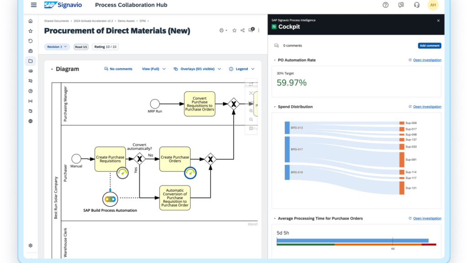468x263 pixels.
Task: Open the feedback chat icon in header
Action: pos(401,5)
